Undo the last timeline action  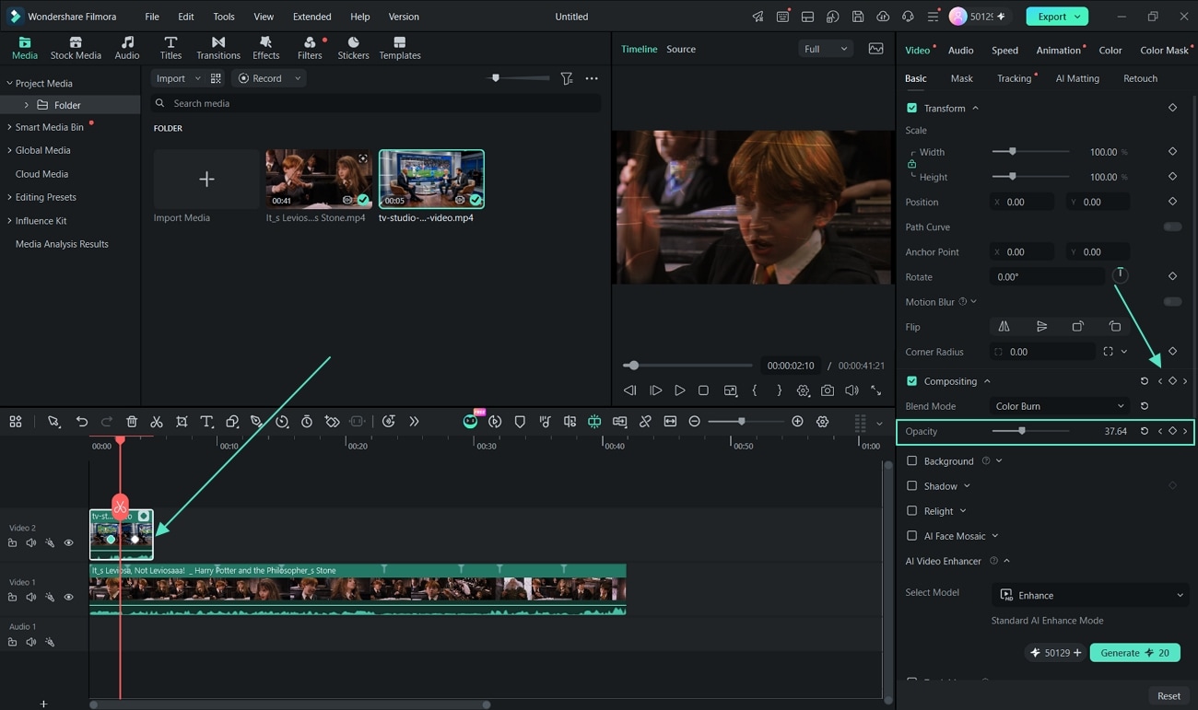[82, 422]
